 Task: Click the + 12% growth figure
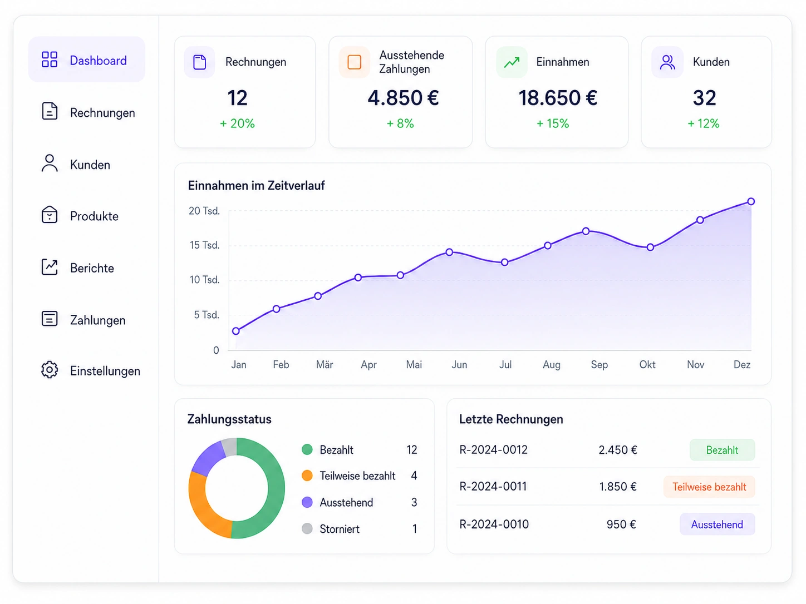tap(704, 123)
